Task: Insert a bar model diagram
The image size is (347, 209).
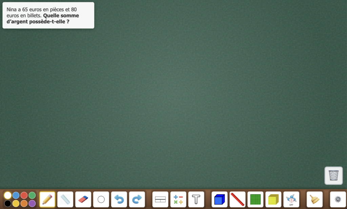Action: pos(160,199)
